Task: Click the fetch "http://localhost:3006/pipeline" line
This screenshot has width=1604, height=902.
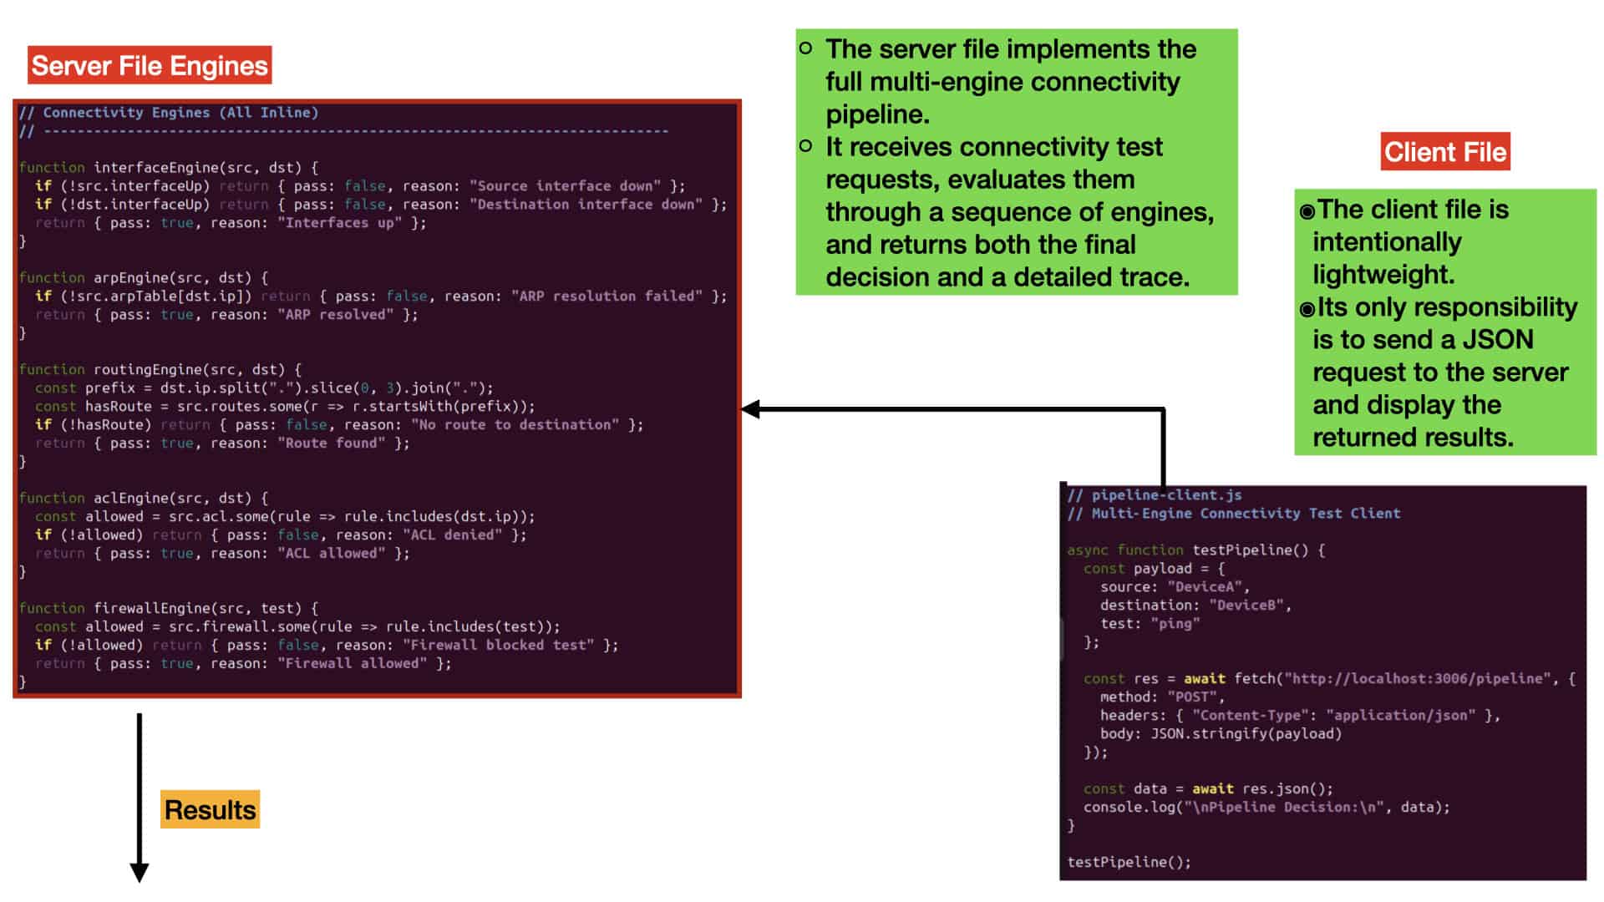Action: click(x=1330, y=679)
